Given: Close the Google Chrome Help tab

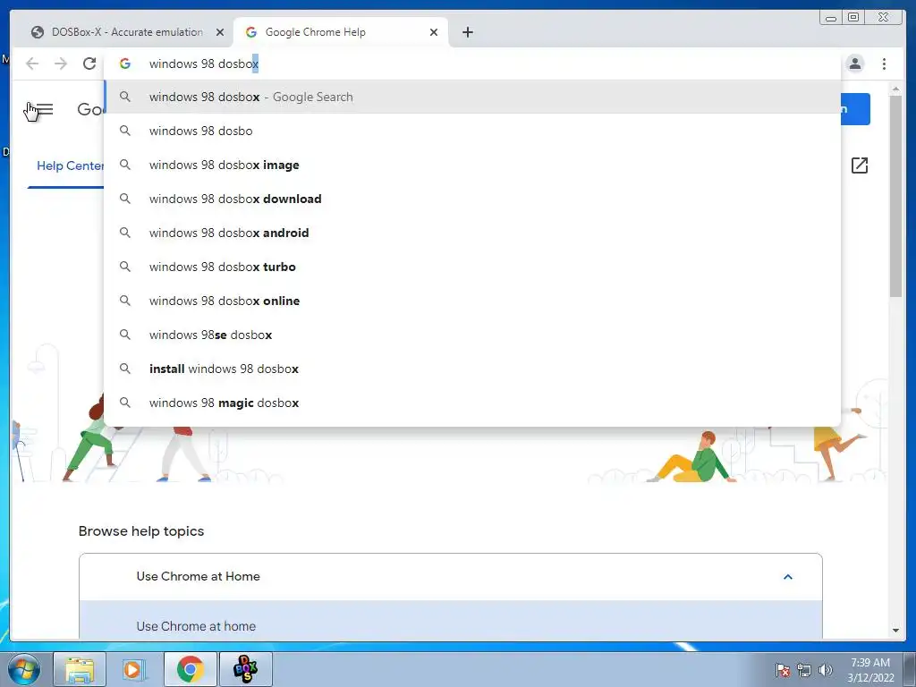Looking at the screenshot, I should pos(434,32).
